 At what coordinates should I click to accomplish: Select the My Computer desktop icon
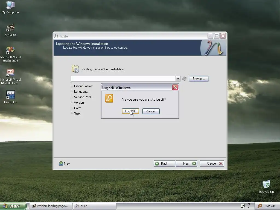10,7
